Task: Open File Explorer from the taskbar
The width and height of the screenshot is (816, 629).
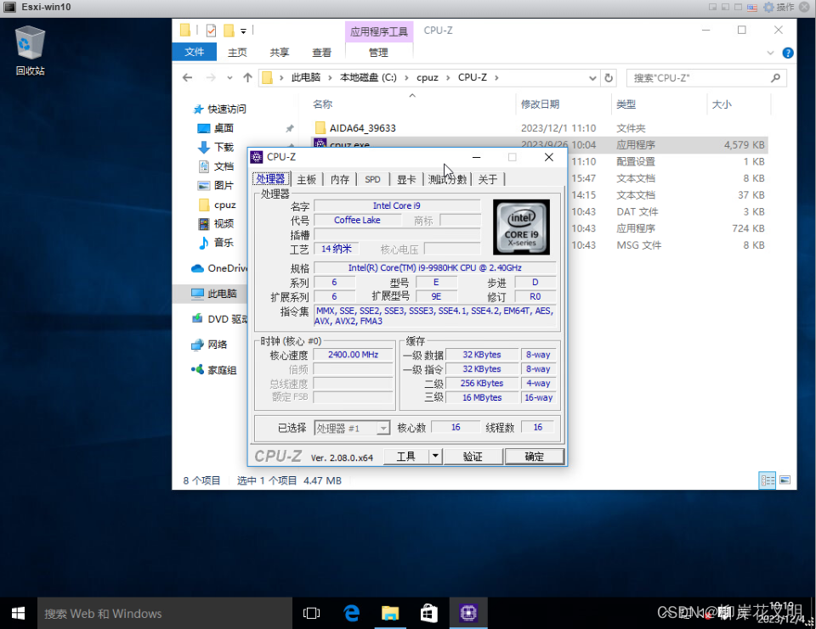Action: pos(390,614)
